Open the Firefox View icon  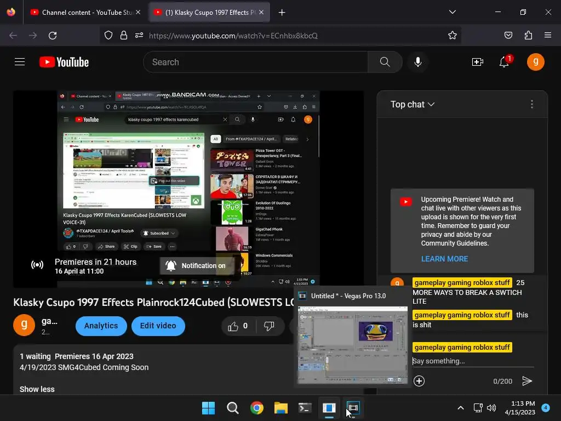(11, 12)
